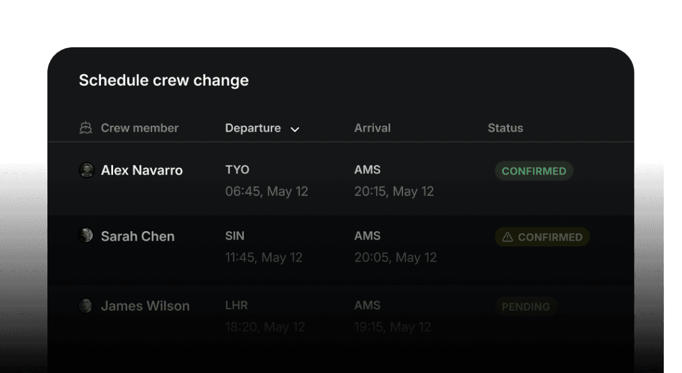
Task: Click the Crew member column header
Action: [140, 128]
